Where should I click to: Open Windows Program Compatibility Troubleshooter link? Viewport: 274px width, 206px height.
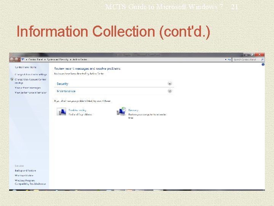tap(30, 182)
